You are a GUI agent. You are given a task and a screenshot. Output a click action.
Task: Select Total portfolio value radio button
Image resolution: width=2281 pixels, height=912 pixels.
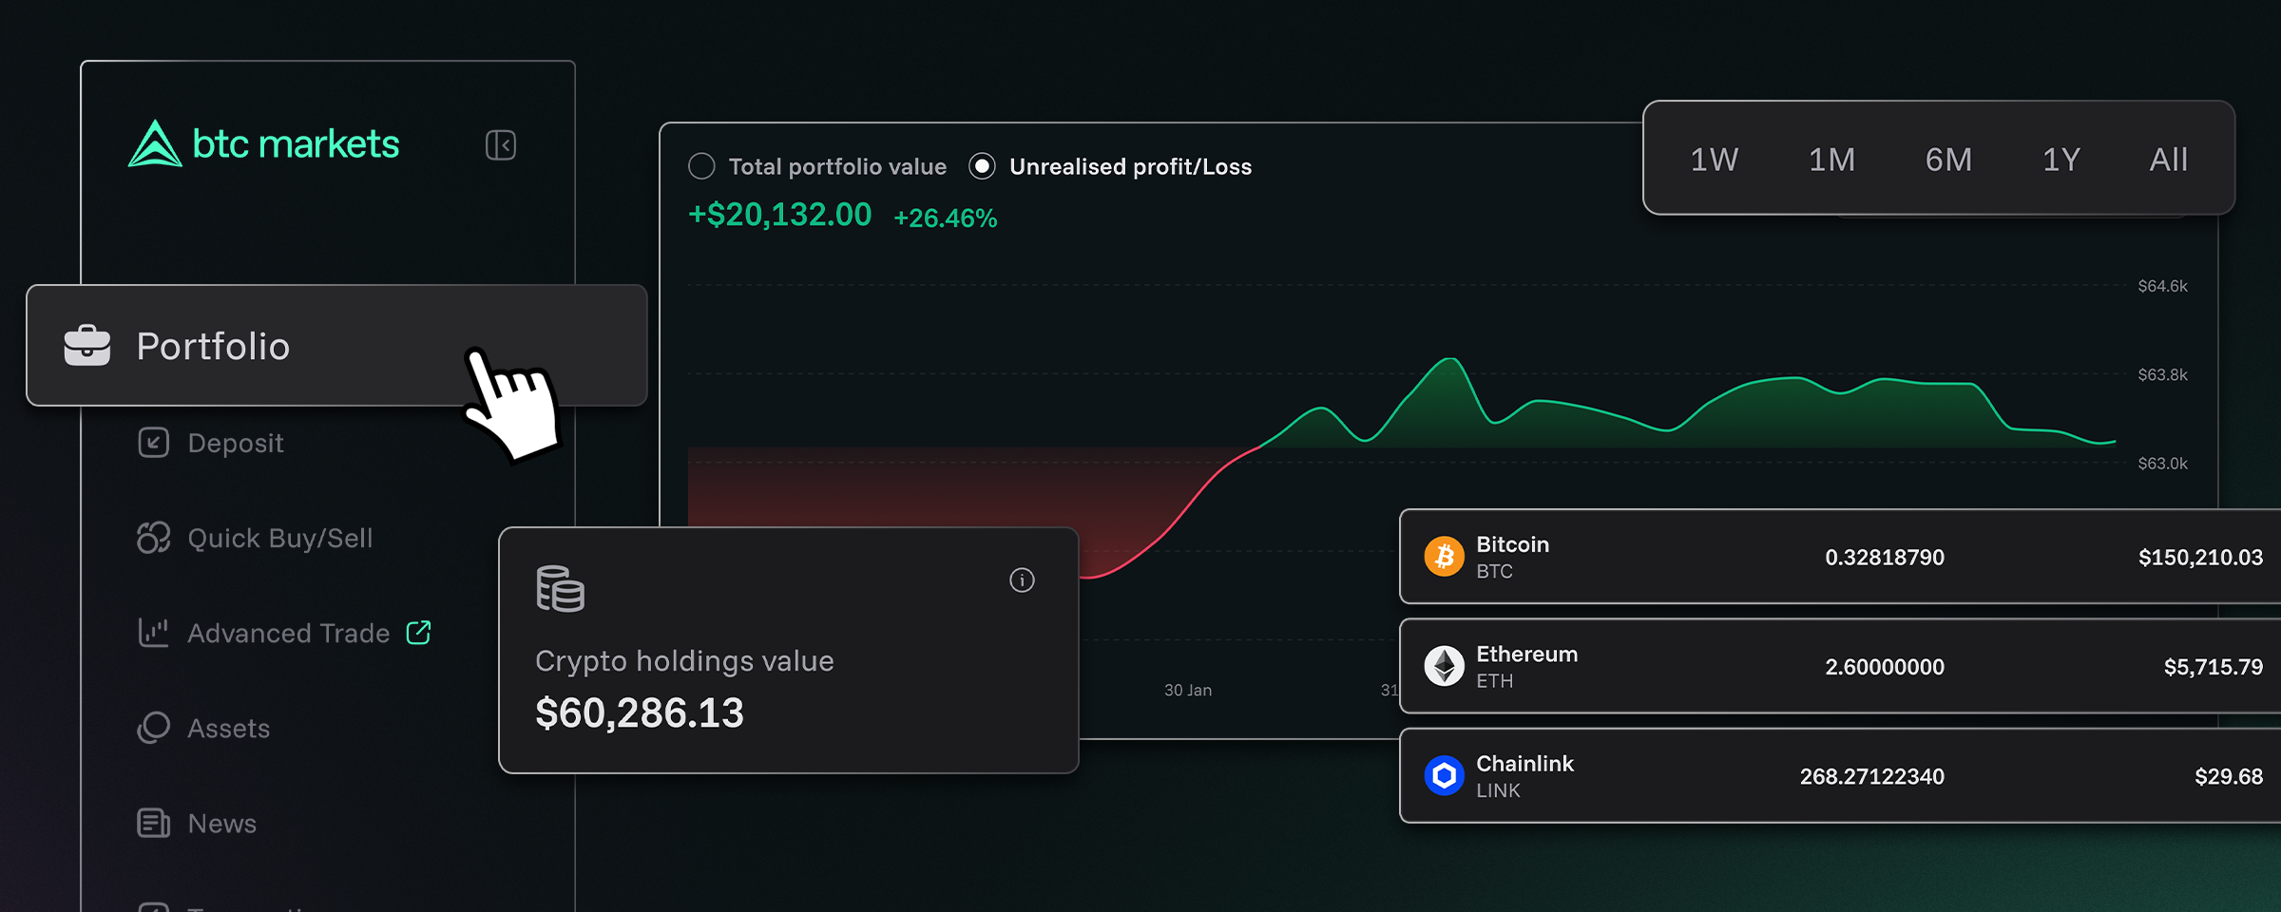[x=701, y=166]
